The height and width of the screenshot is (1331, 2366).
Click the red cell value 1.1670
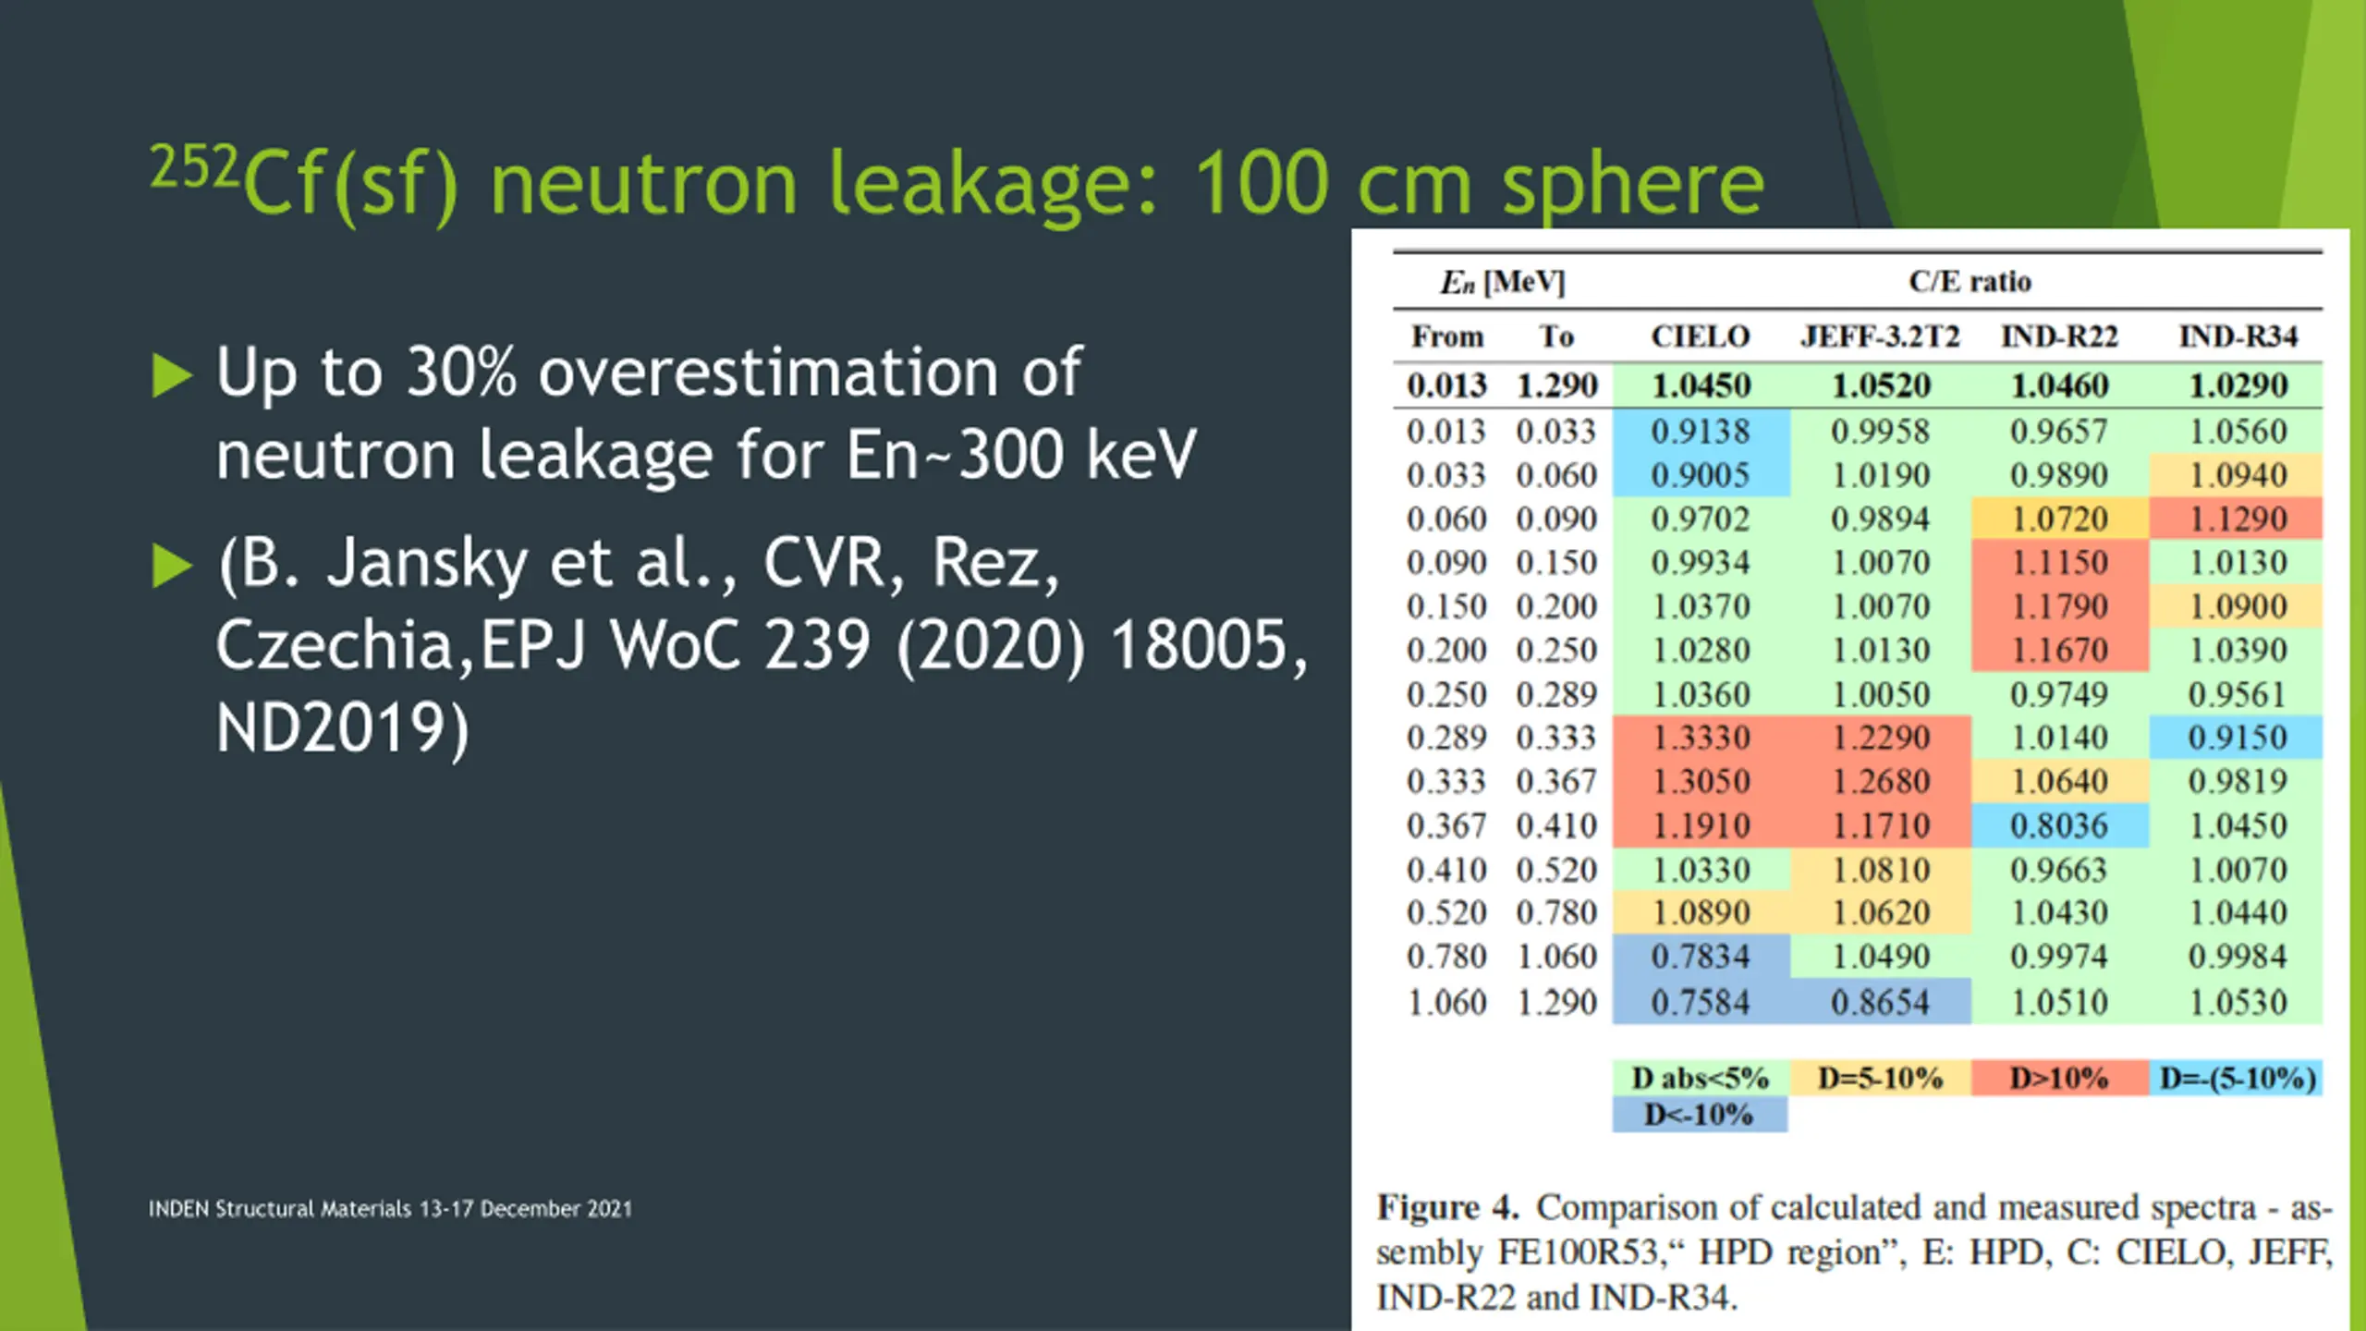click(2060, 651)
